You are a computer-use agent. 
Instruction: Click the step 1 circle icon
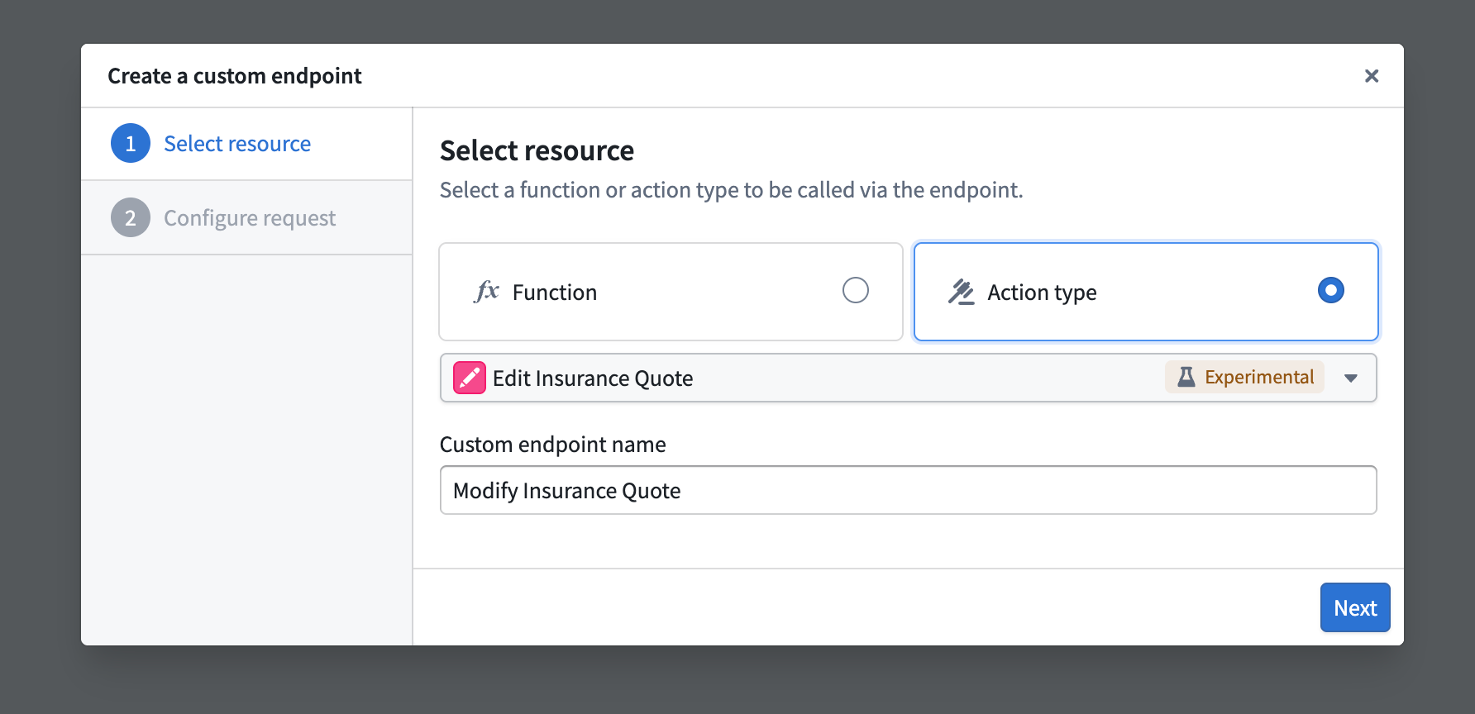(131, 144)
